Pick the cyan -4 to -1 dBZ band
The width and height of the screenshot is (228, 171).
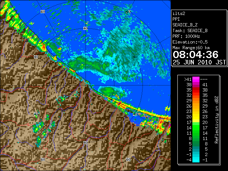point(196,160)
